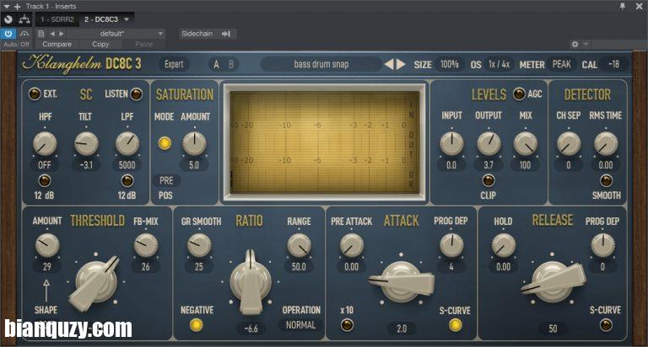
Task: Click the SC LPF knob
Action: click(127, 143)
